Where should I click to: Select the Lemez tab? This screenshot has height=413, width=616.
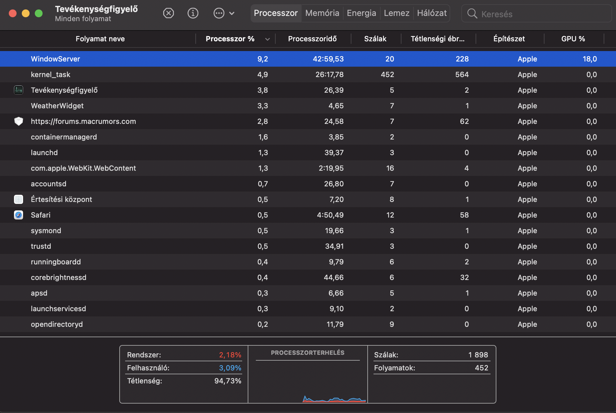(x=397, y=13)
